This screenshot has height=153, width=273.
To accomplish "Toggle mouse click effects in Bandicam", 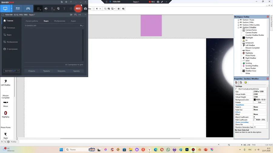I will pos(58,8).
